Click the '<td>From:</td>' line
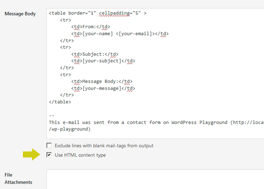Screen dimensions: 264x189 click(91, 27)
